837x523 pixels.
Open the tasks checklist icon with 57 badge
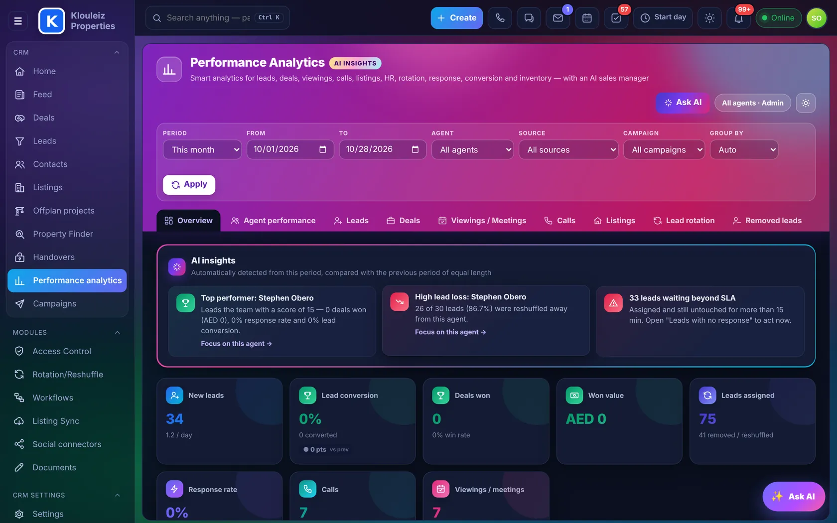pyautogui.click(x=616, y=18)
